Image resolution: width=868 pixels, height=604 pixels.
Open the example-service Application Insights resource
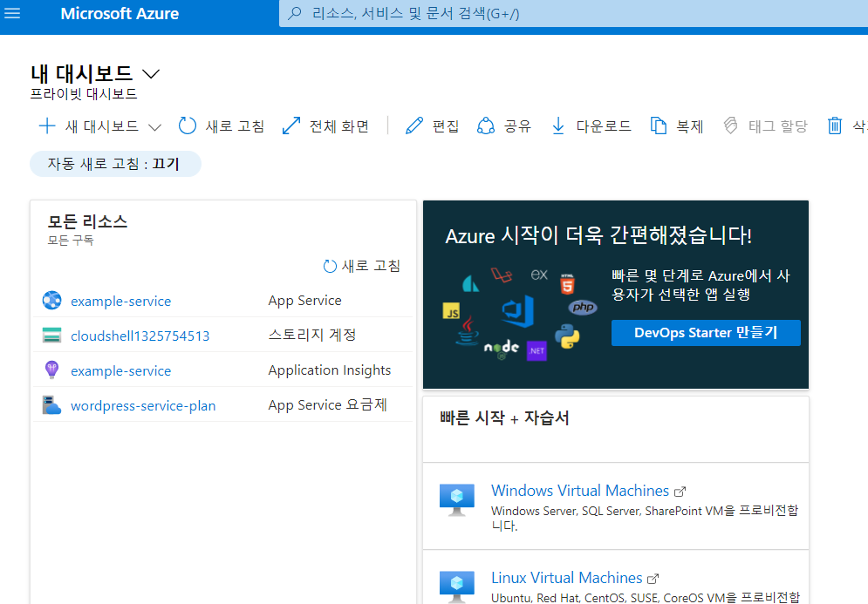click(x=120, y=370)
